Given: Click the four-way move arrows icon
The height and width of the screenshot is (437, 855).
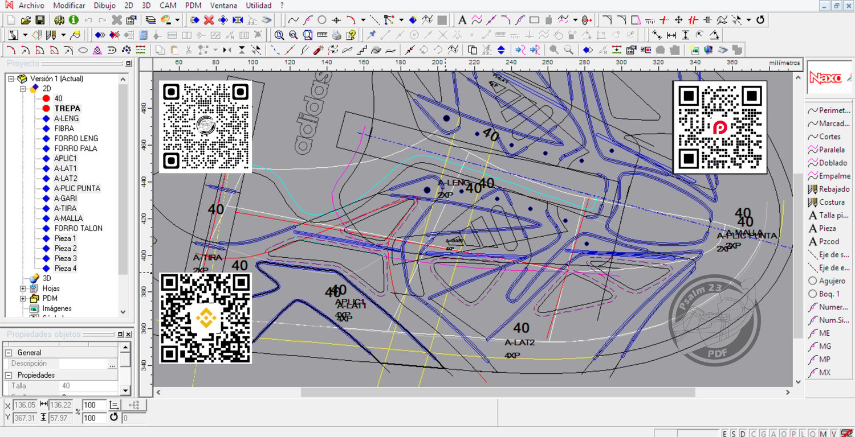Looking at the screenshot, I should 679,20.
